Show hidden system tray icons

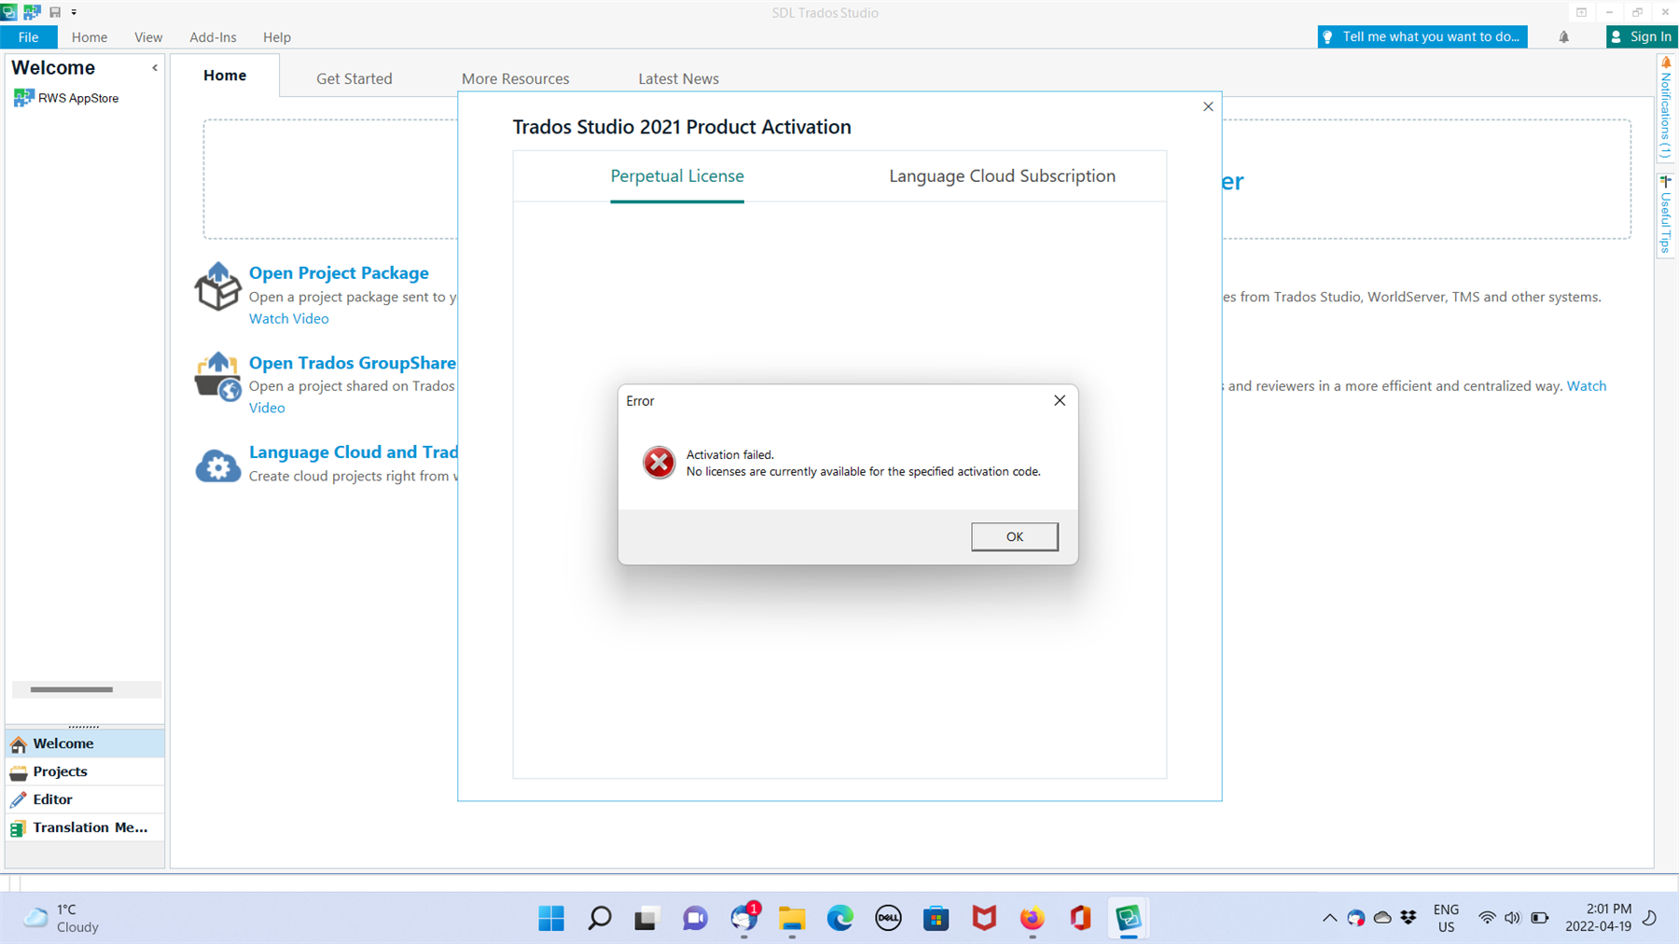(1329, 919)
